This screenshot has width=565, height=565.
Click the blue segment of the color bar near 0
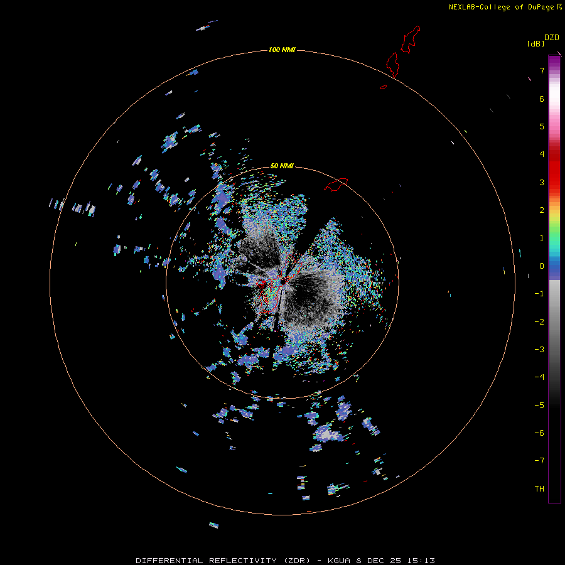[x=554, y=269]
